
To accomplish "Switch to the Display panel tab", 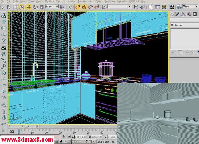I will (x=195, y=14).
